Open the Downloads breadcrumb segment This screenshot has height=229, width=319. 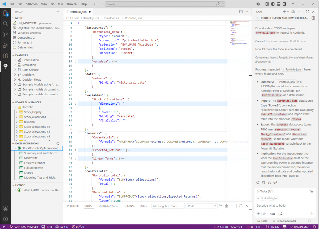click(110, 18)
